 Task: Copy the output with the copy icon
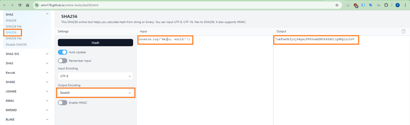click(x=404, y=31)
